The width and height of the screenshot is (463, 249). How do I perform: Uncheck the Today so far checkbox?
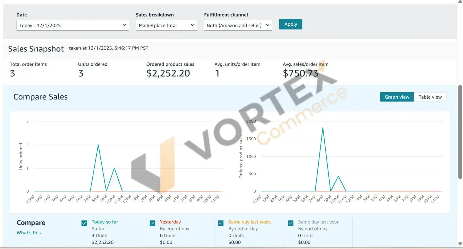click(x=84, y=223)
